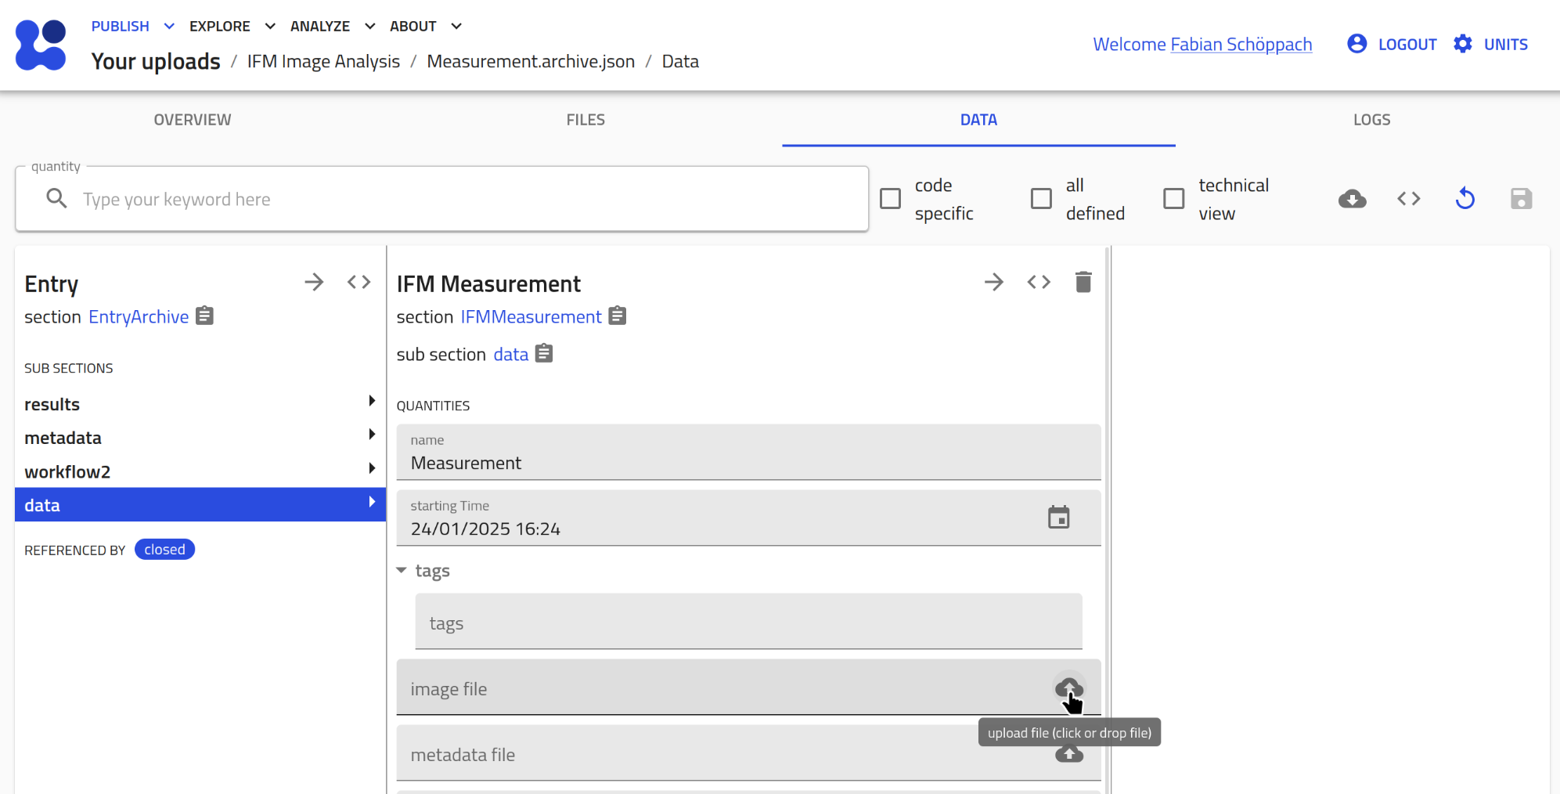
Task: Open the Explore dropdown menu
Action: pyautogui.click(x=232, y=26)
